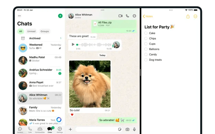Tap the heart reaction under the photo
Viewport: 215px width, 134px height.
(x=72, y=115)
